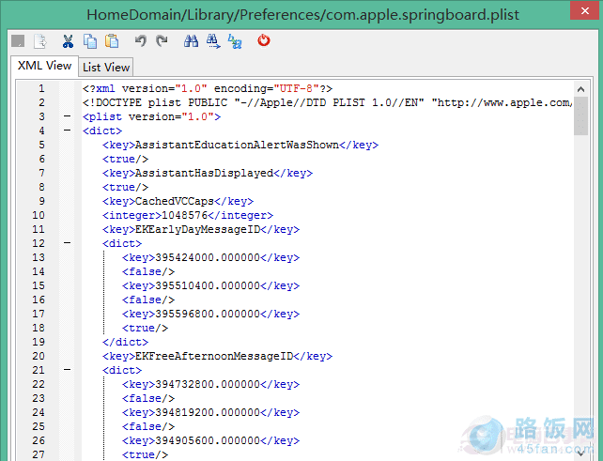This screenshot has width=603, height=461.
Task: Click key 395596800.000000 line
Action: coord(210,314)
